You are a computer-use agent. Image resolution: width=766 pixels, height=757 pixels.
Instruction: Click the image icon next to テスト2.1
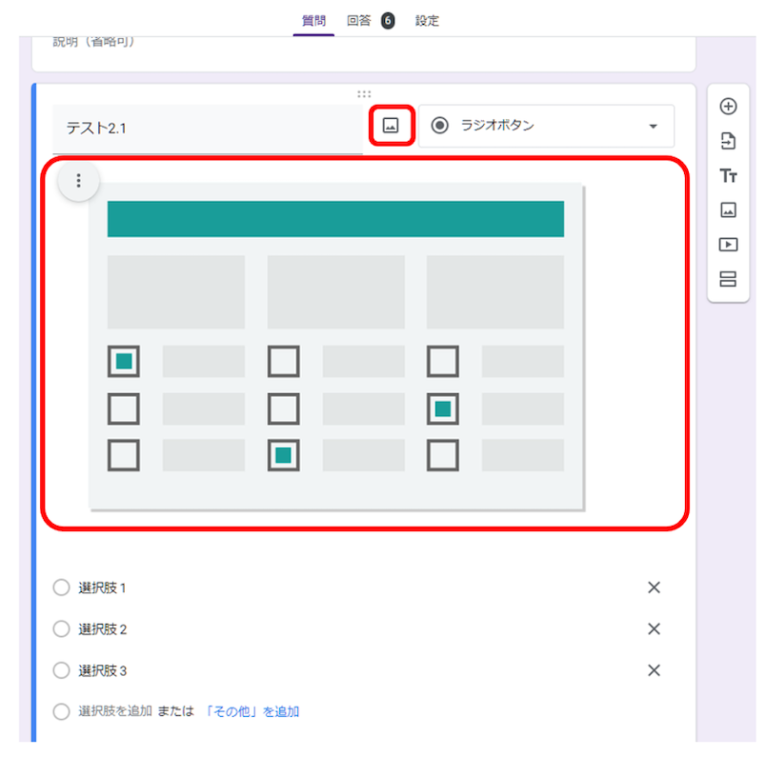(x=391, y=125)
